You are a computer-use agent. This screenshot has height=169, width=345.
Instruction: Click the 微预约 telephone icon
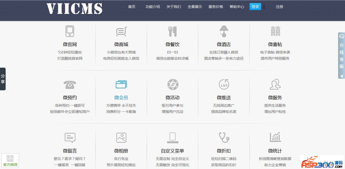tap(70, 84)
